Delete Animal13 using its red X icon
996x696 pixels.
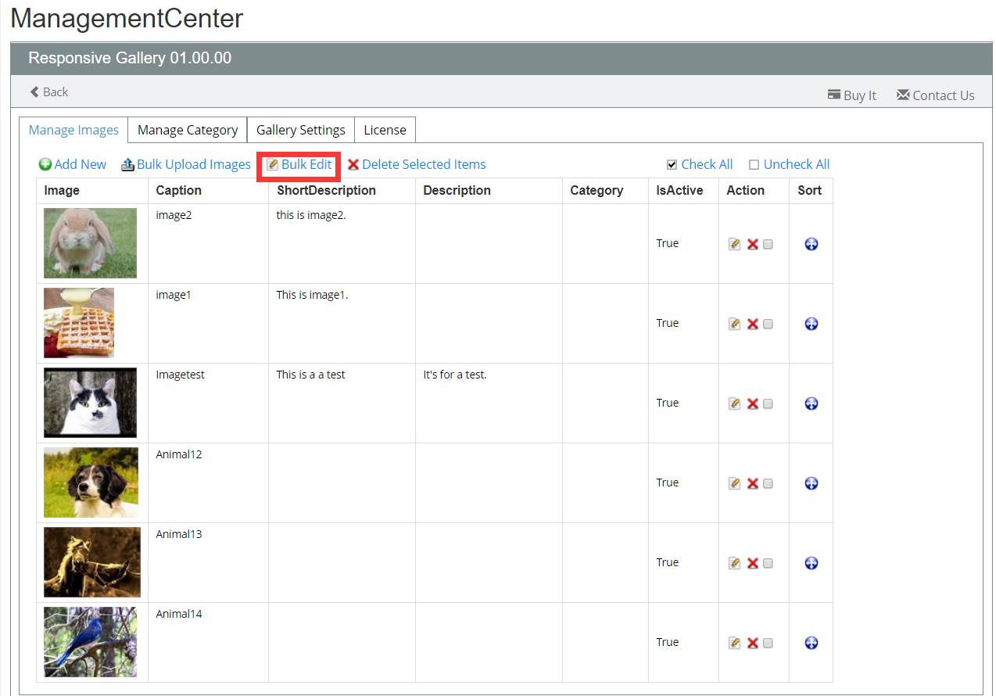[x=752, y=563]
